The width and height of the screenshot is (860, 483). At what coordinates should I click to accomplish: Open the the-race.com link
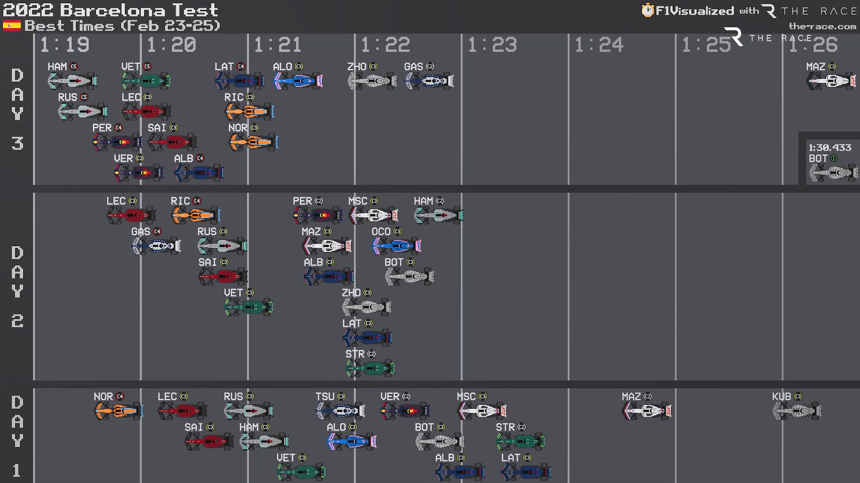pyautogui.click(x=822, y=26)
